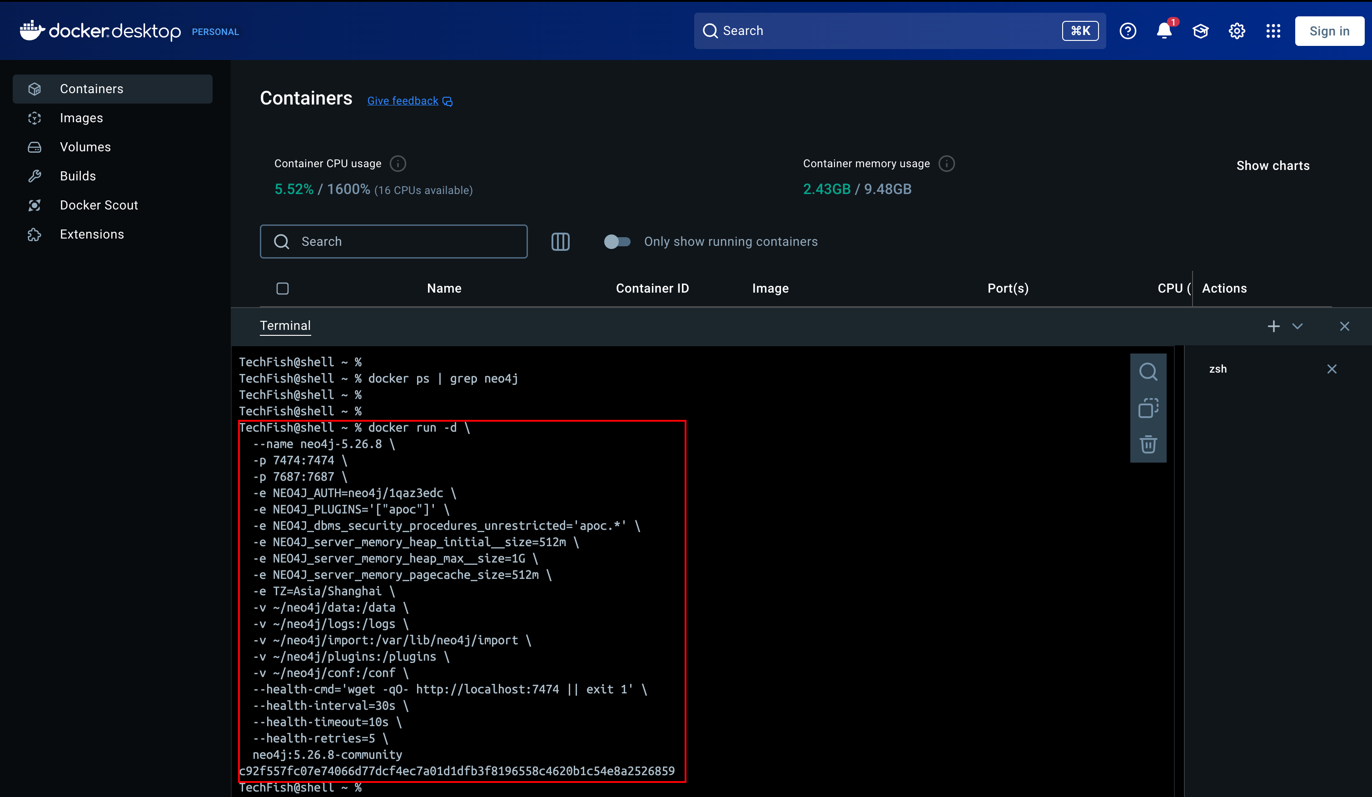Open Containers in the sidebar
The width and height of the screenshot is (1372, 797).
coord(113,89)
